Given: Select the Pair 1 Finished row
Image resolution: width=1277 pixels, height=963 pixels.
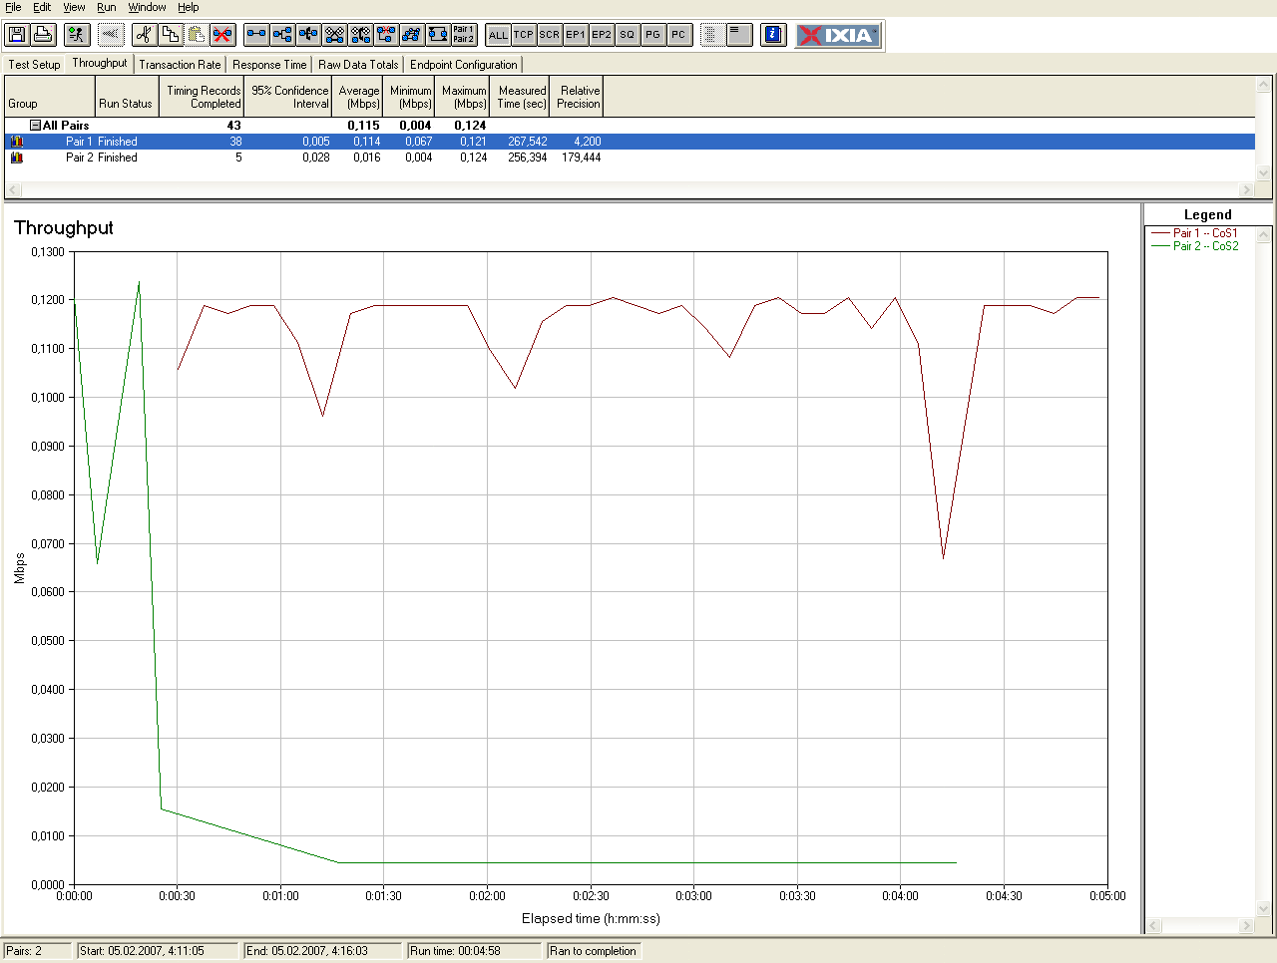Looking at the screenshot, I should (x=630, y=142).
